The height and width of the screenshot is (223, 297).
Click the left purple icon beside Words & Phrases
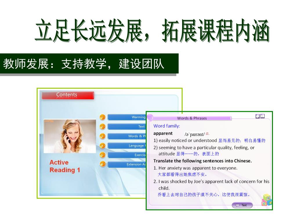[258, 116]
